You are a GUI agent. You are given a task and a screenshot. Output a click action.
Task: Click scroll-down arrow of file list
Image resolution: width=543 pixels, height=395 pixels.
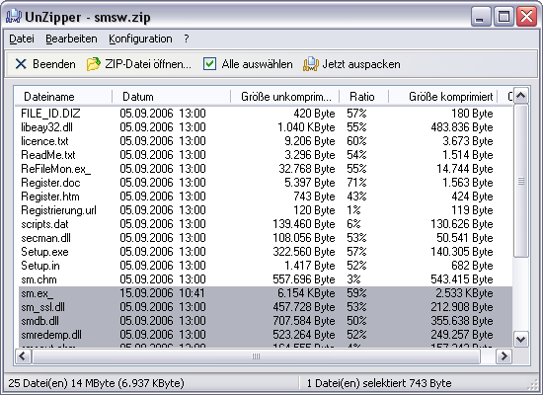521,339
